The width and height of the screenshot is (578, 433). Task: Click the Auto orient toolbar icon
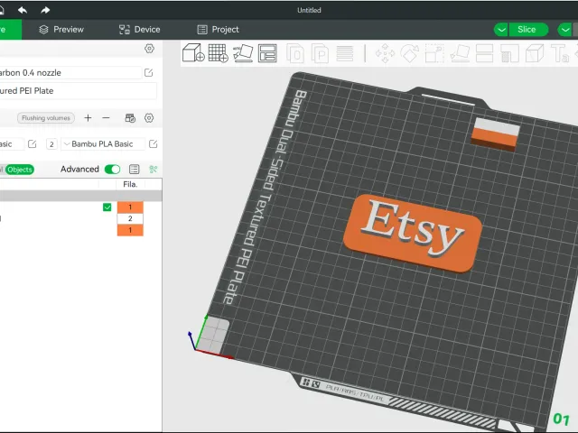[243, 53]
